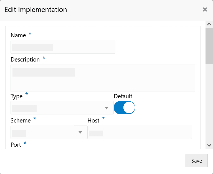This screenshot has width=213, height=174.
Task: Click the Description field label
Action: [25, 60]
